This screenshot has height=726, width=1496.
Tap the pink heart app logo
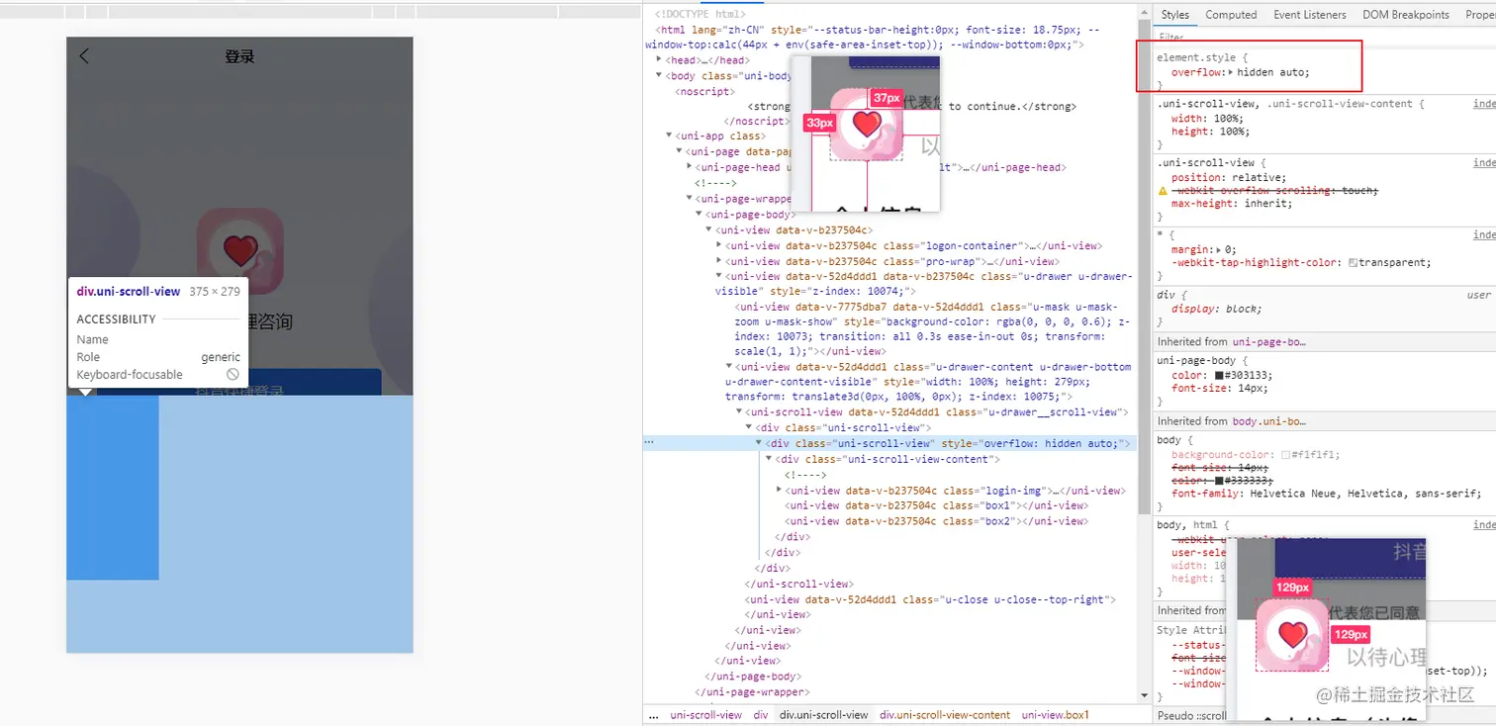point(239,250)
